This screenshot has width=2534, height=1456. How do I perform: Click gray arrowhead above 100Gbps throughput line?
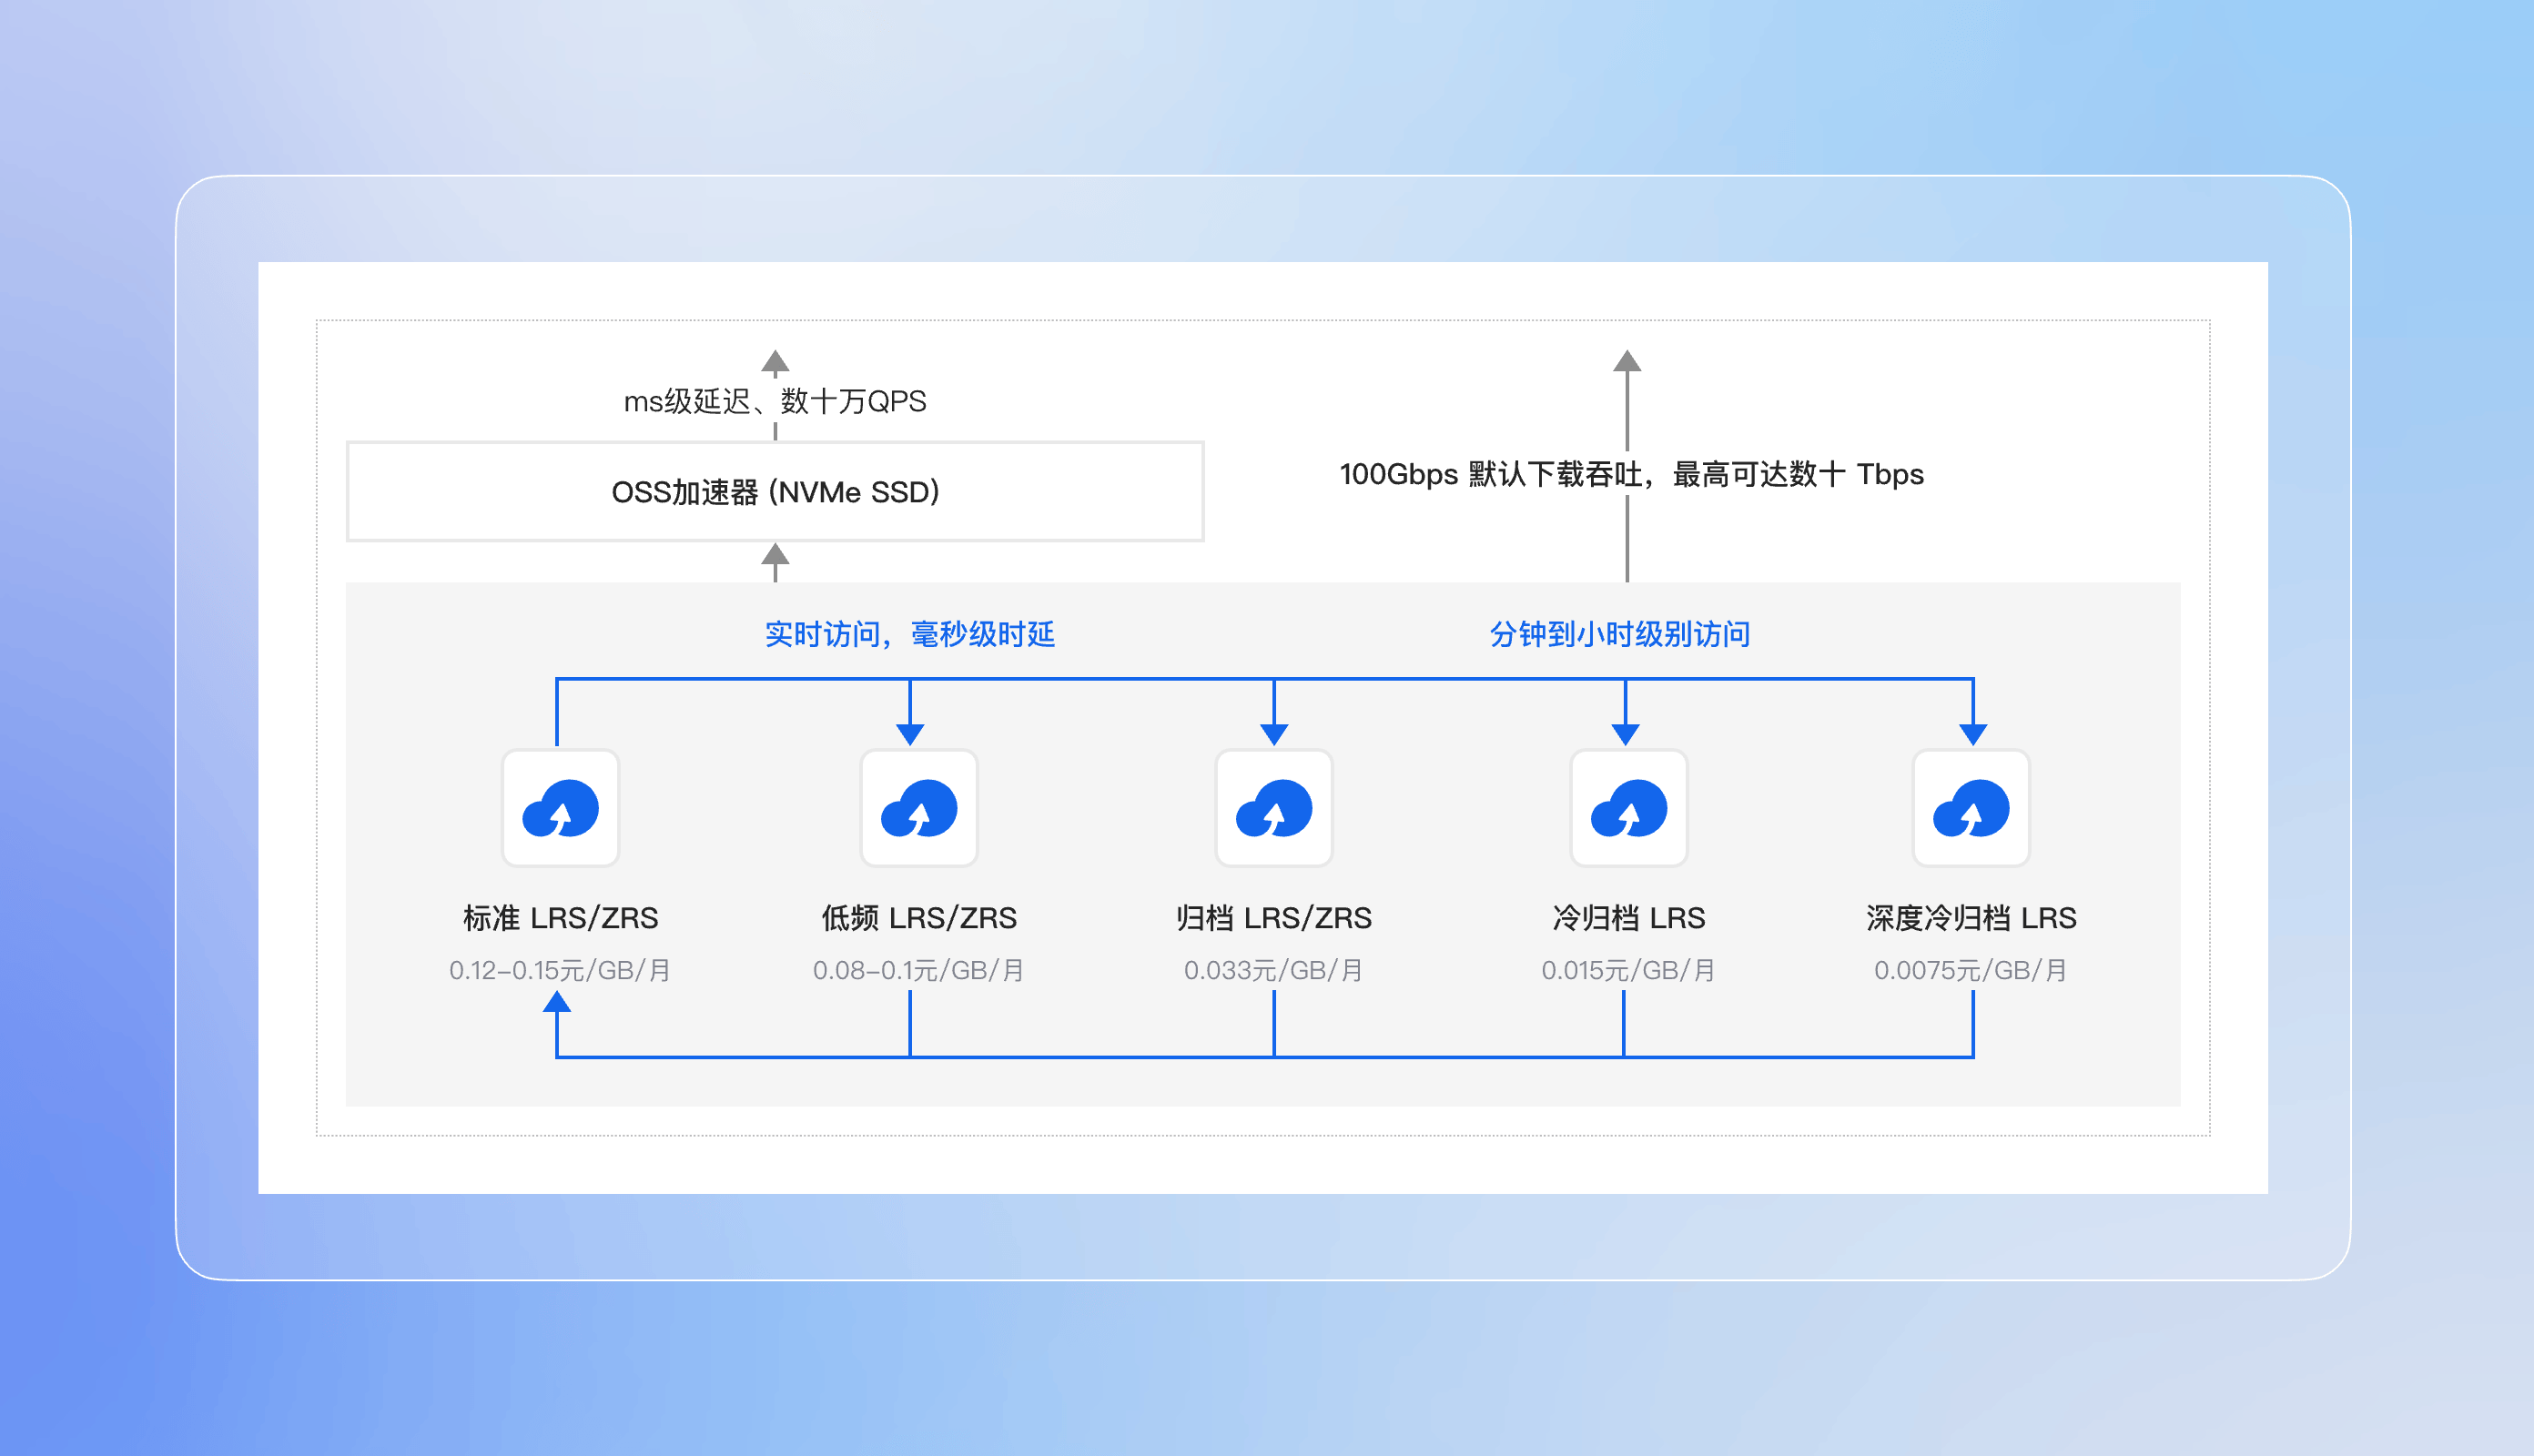pos(1627,361)
